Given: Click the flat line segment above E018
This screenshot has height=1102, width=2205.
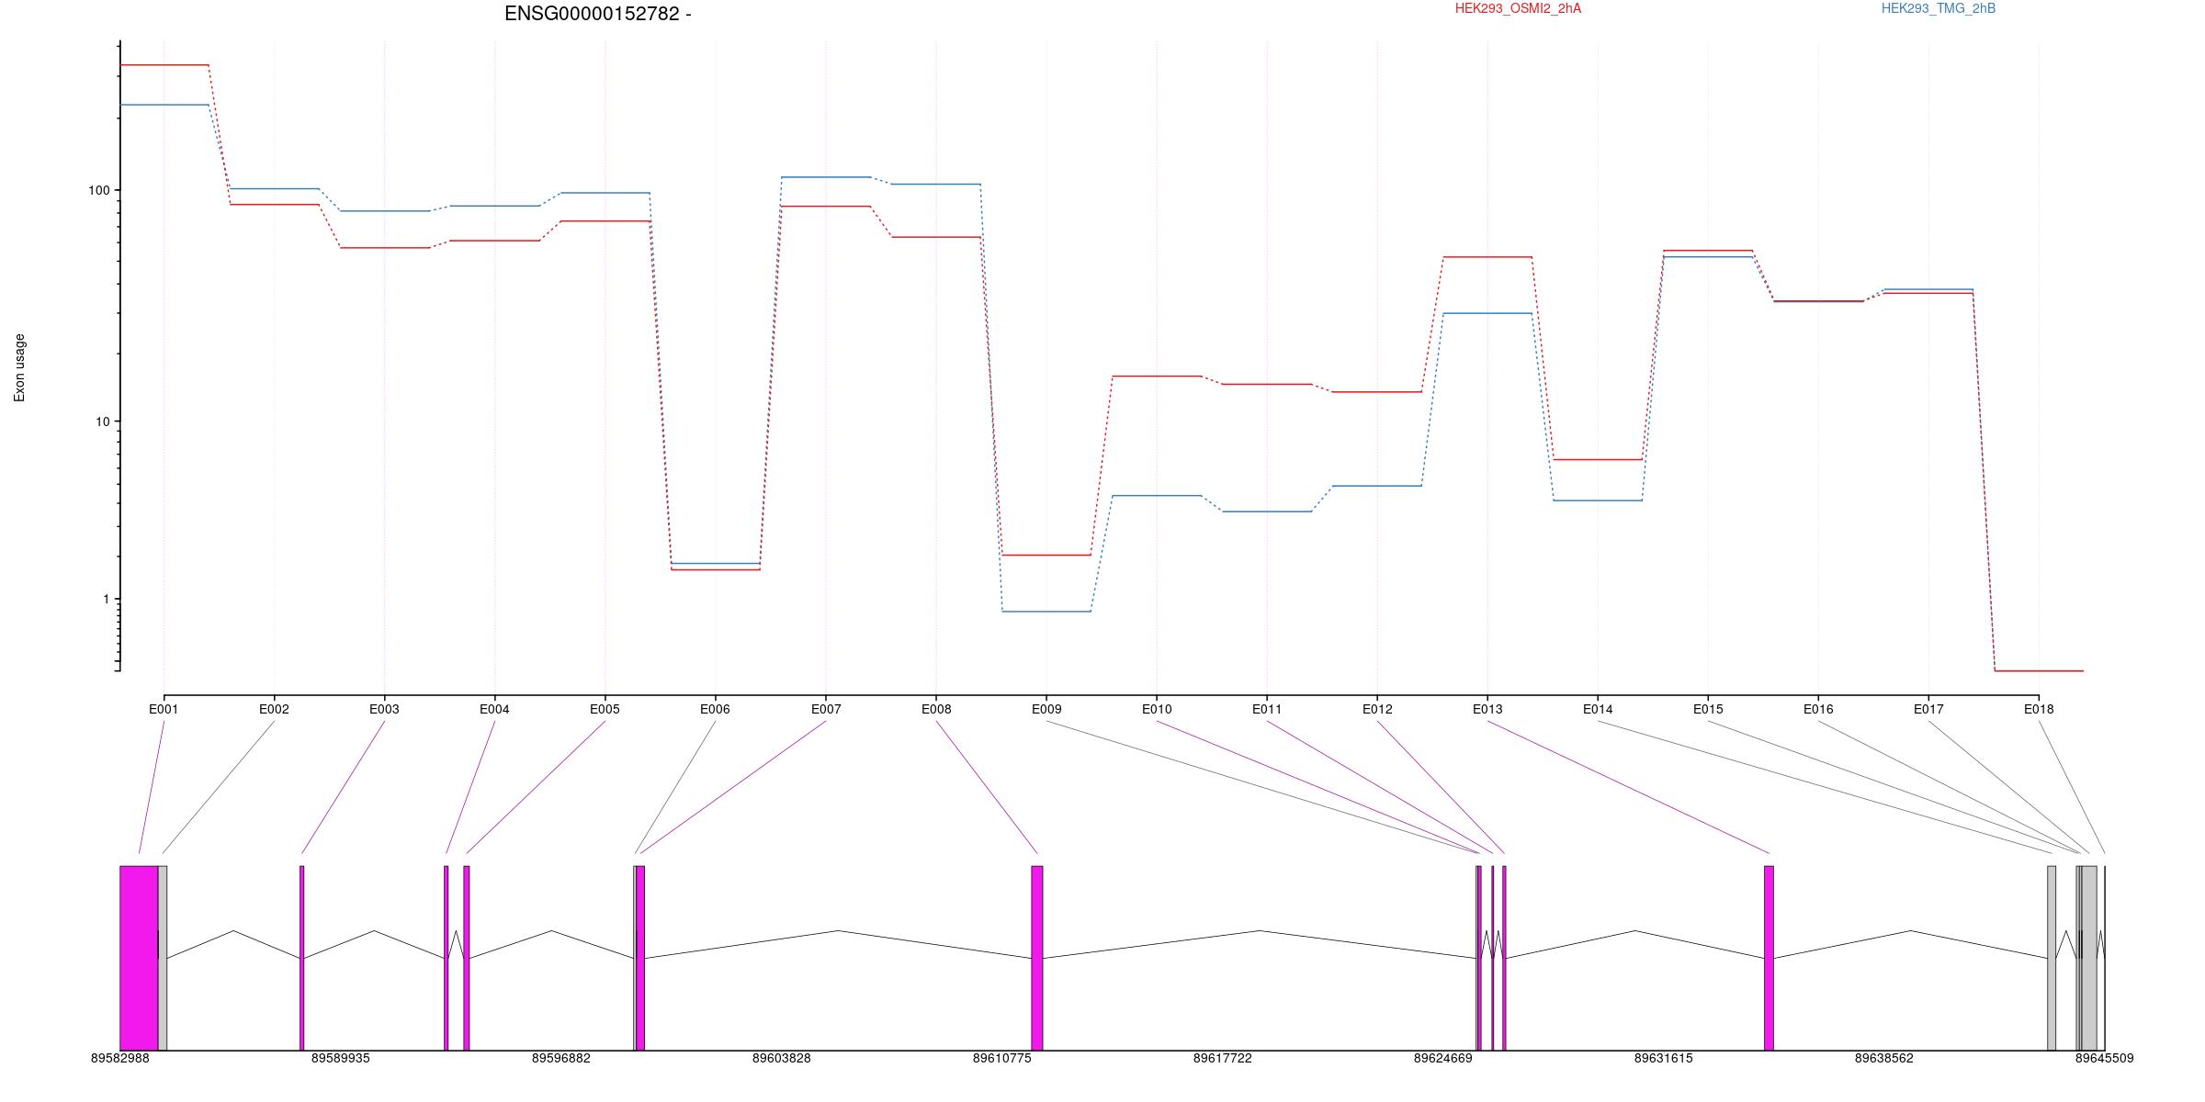Looking at the screenshot, I should [x=2039, y=671].
